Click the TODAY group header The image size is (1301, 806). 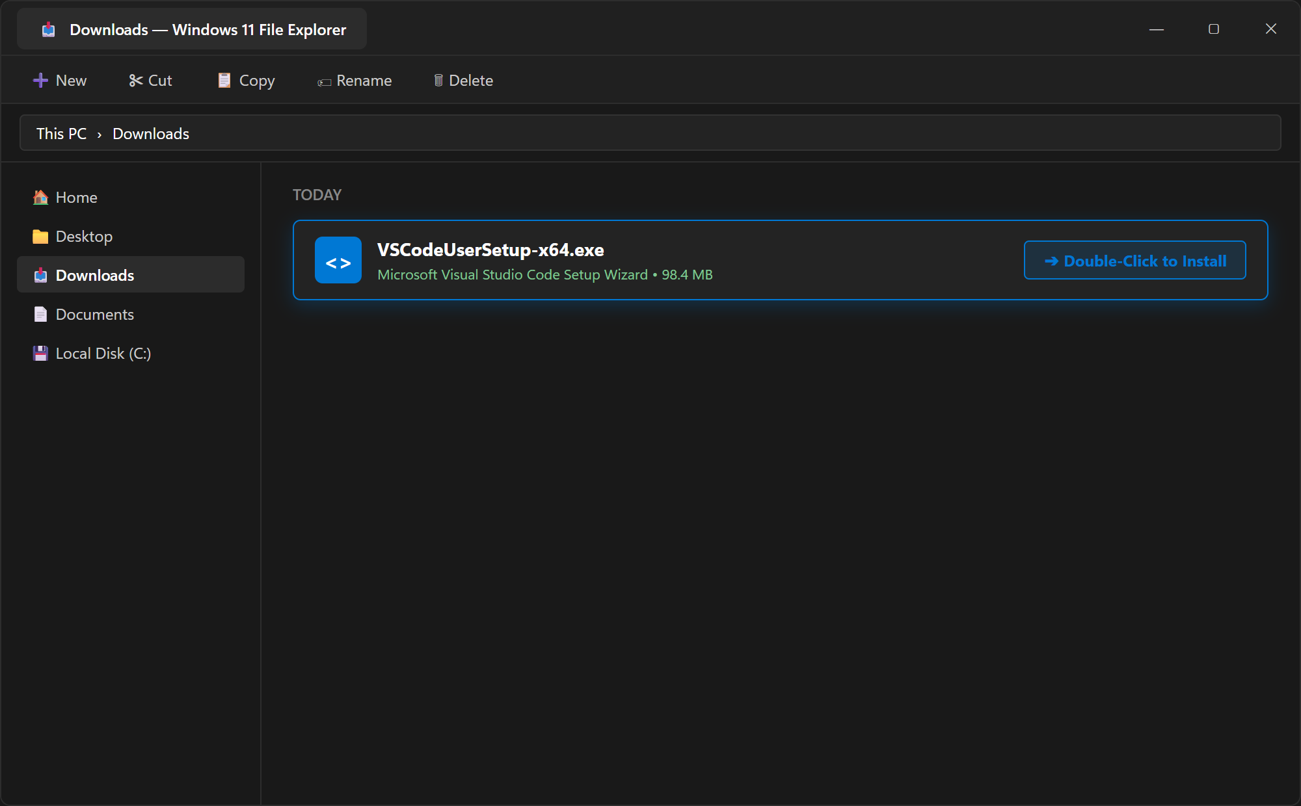pyautogui.click(x=317, y=194)
